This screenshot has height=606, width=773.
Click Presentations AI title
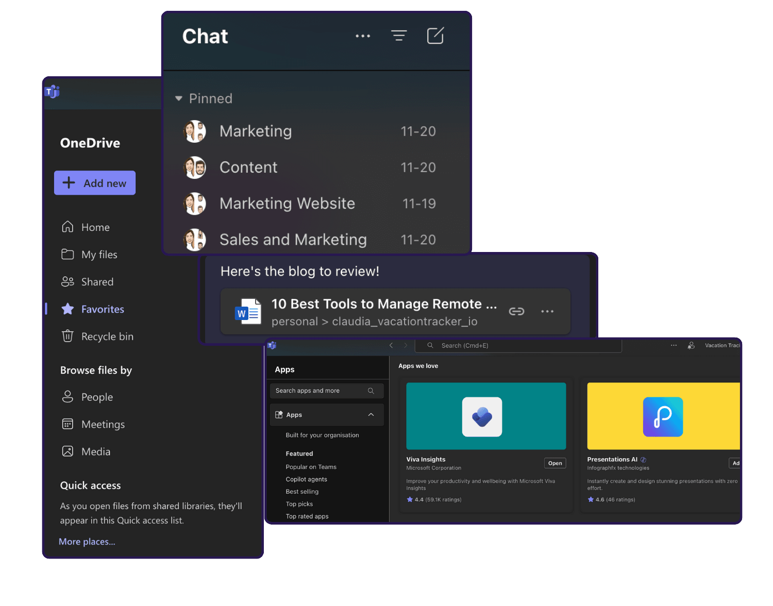point(612,460)
